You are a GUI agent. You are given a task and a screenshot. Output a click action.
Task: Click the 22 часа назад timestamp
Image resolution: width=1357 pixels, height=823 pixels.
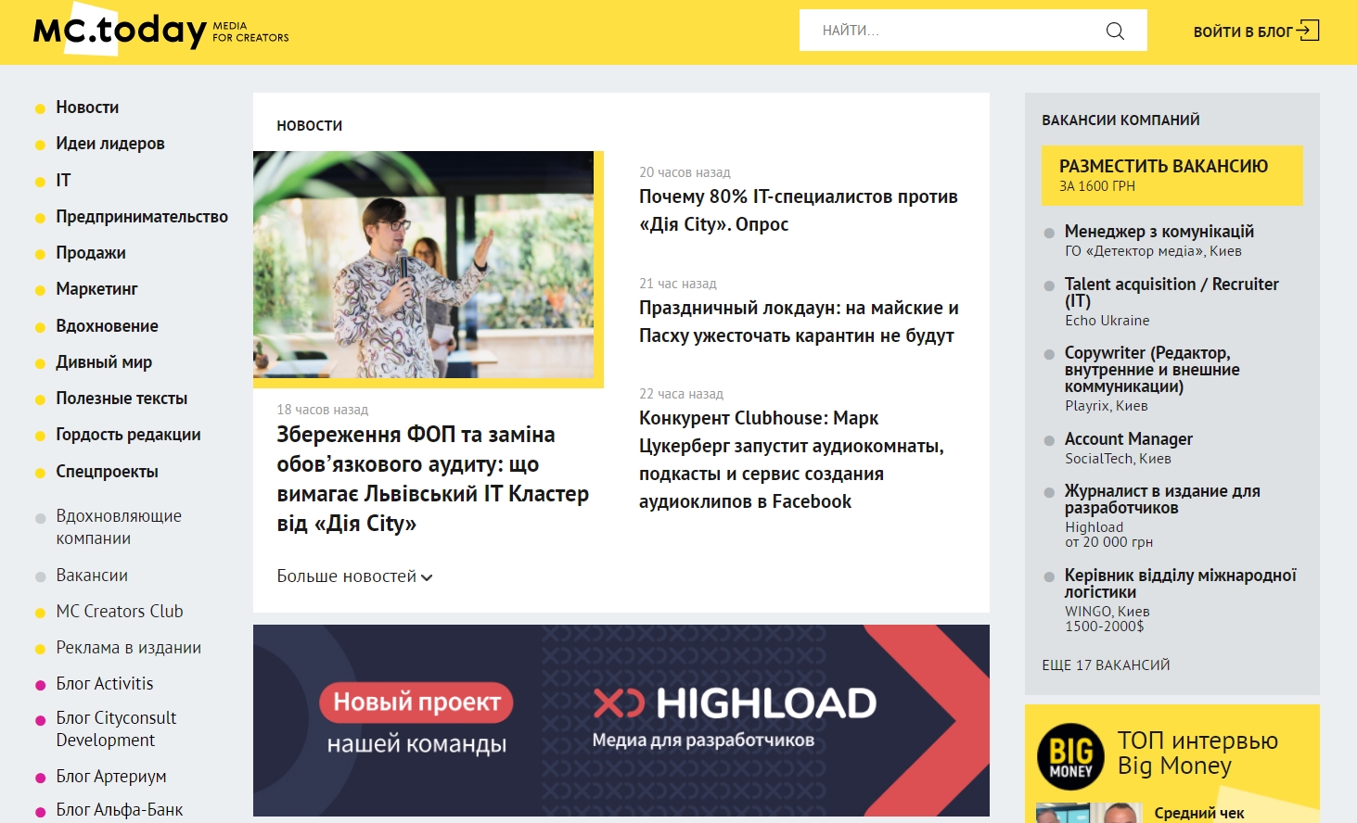coord(681,394)
